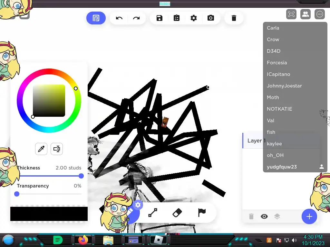Viewport: 330px width, 247px height.
Task: Click the black color preview bar
Action: [x=49, y=214]
